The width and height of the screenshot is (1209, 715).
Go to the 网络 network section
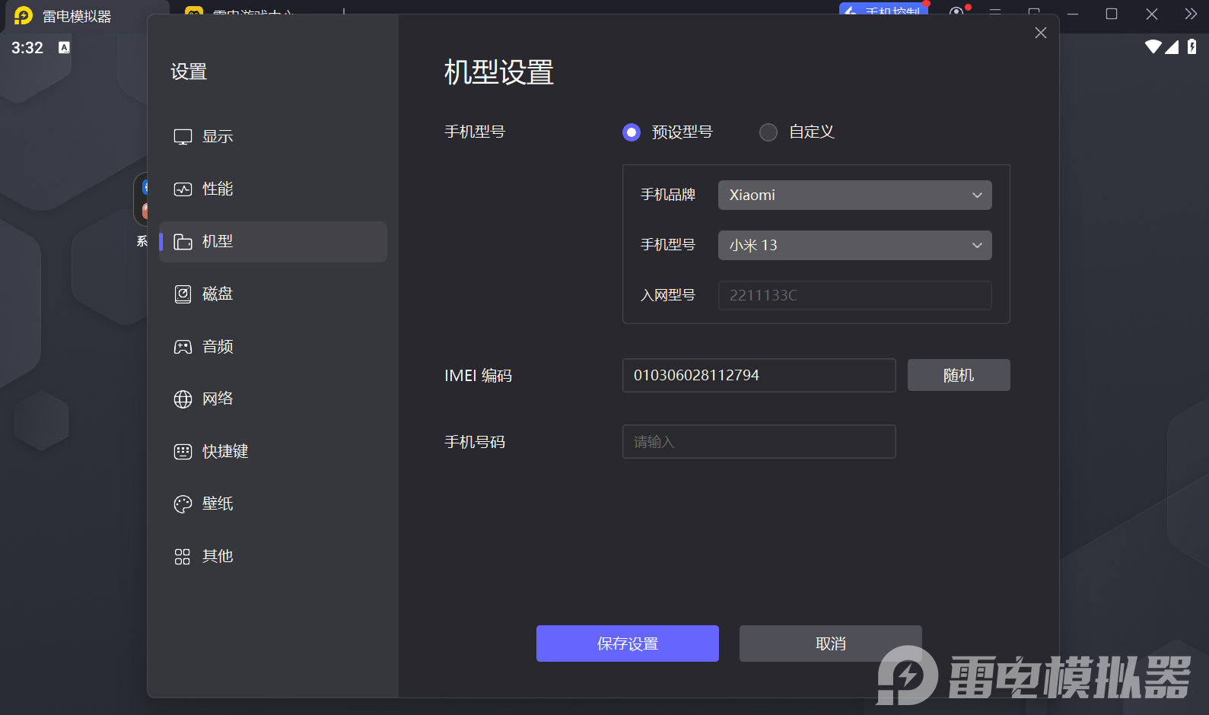click(x=273, y=399)
